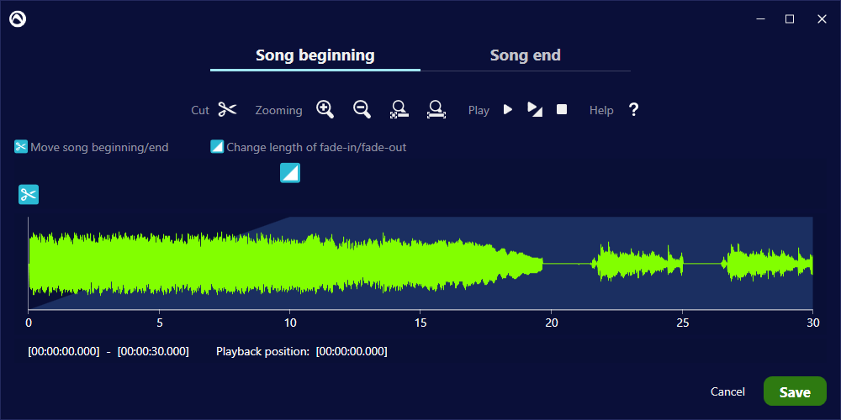Viewport: 841px width, 420px height.
Task: Zoom to selection with third magnifier icon
Action: pyautogui.click(x=399, y=110)
